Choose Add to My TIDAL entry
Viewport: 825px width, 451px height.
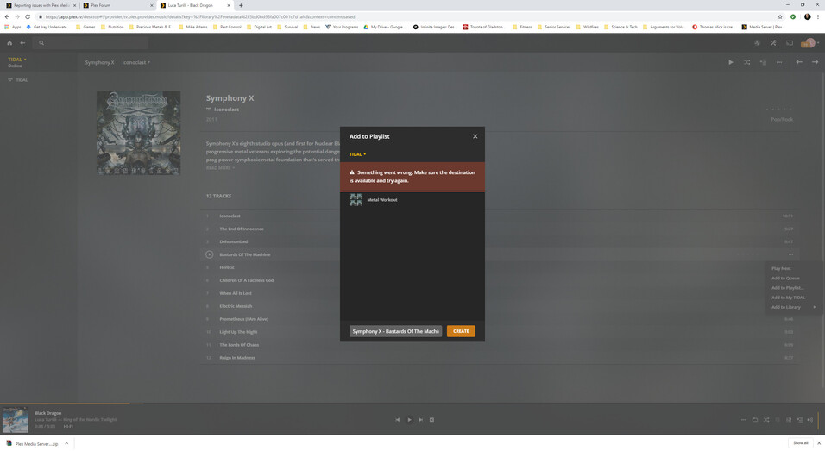click(788, 298)
